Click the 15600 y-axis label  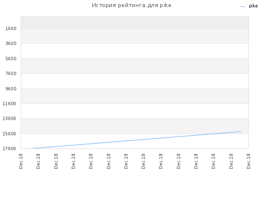(10, 134)
